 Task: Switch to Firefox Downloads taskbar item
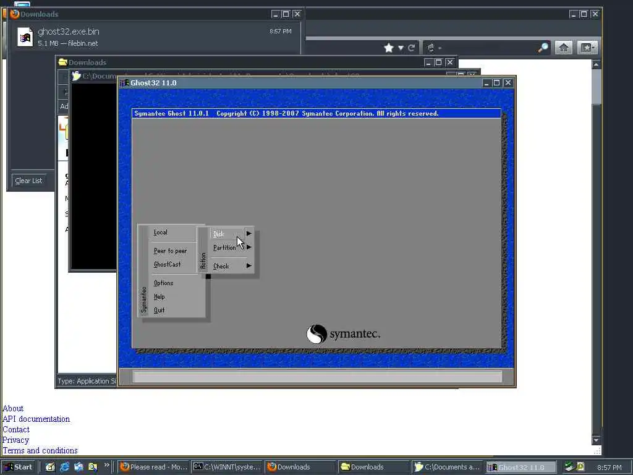tap(300, 467)
